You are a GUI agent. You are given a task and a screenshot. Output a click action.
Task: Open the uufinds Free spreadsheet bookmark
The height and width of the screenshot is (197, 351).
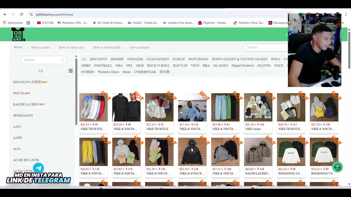click(178, 23)
